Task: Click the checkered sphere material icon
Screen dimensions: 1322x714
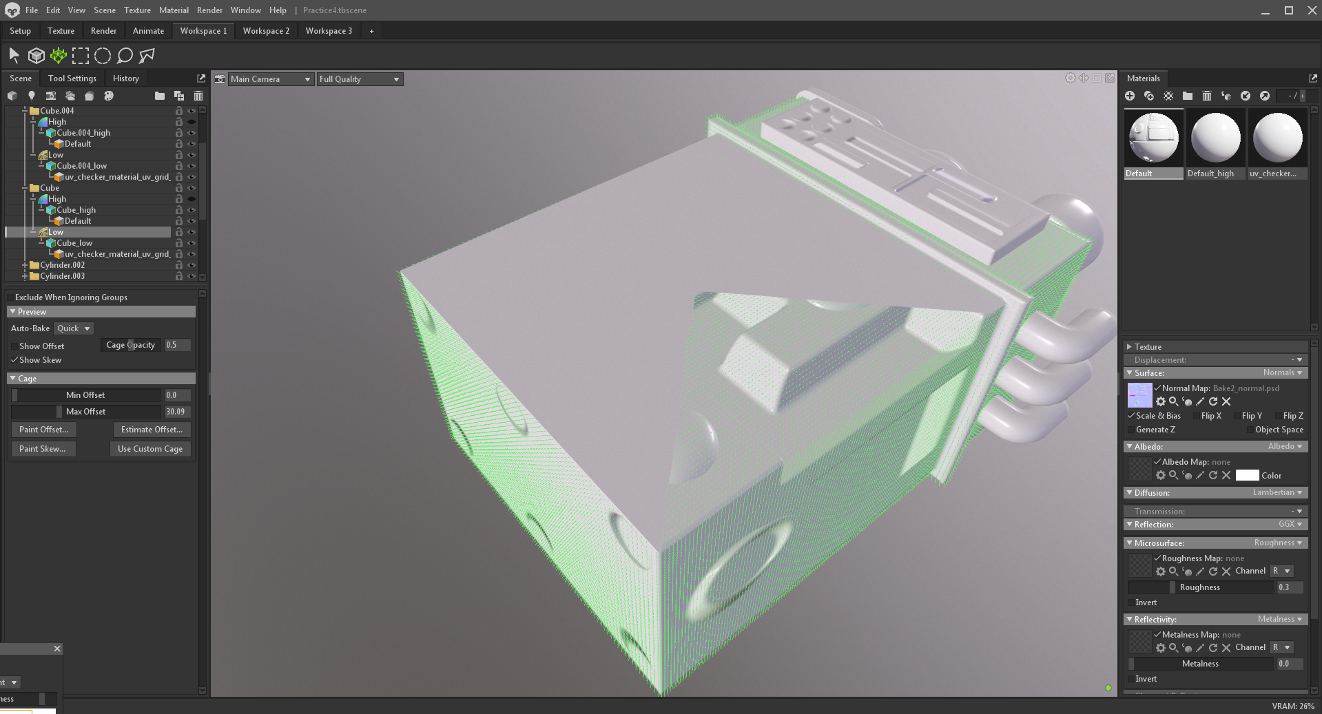Action: click(1168, 96)
